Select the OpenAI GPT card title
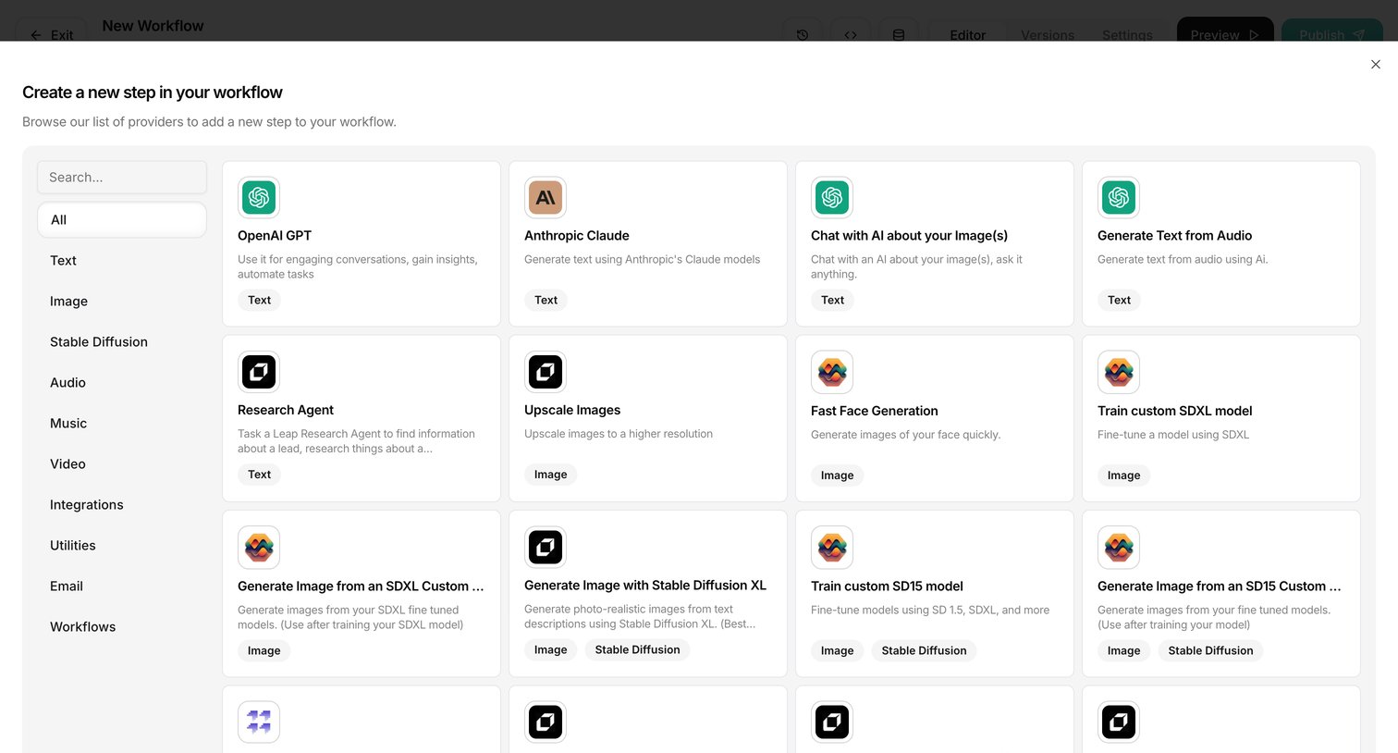The width and height of the screenshot is (1398, 753). click(275, 236)
